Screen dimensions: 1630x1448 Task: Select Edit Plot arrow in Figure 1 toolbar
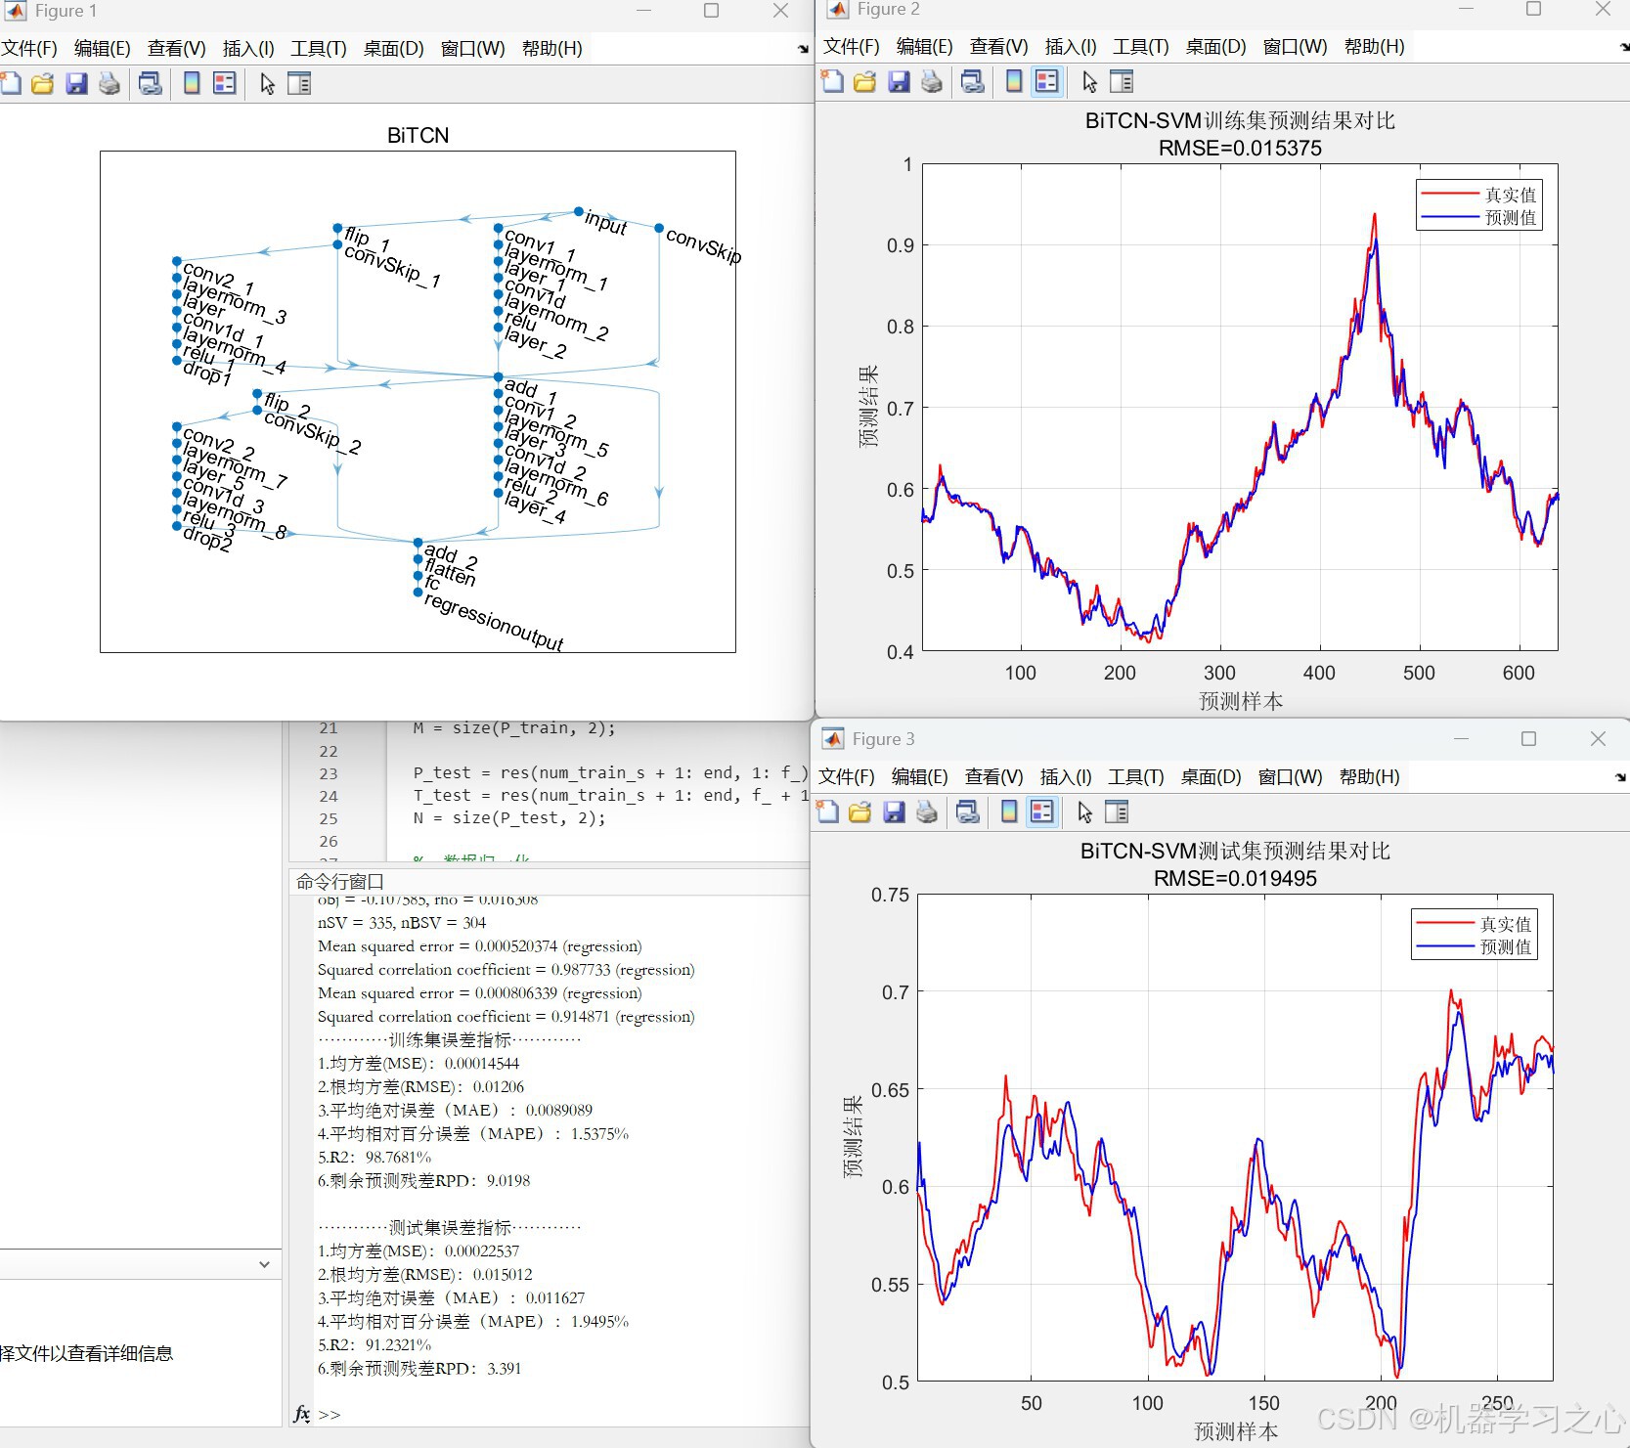coord(267,84)
